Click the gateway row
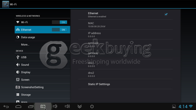The height and width of the screenshot is (110, 196). point(125,55)
